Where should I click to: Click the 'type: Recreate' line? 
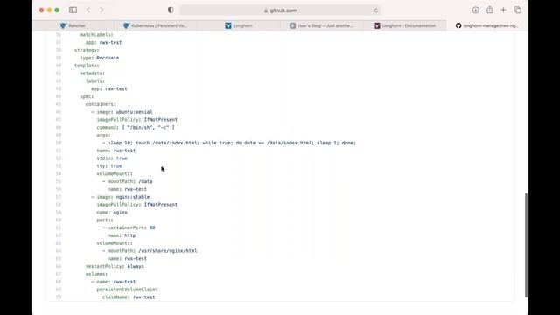pyautogui.click(x=99, y=58)
